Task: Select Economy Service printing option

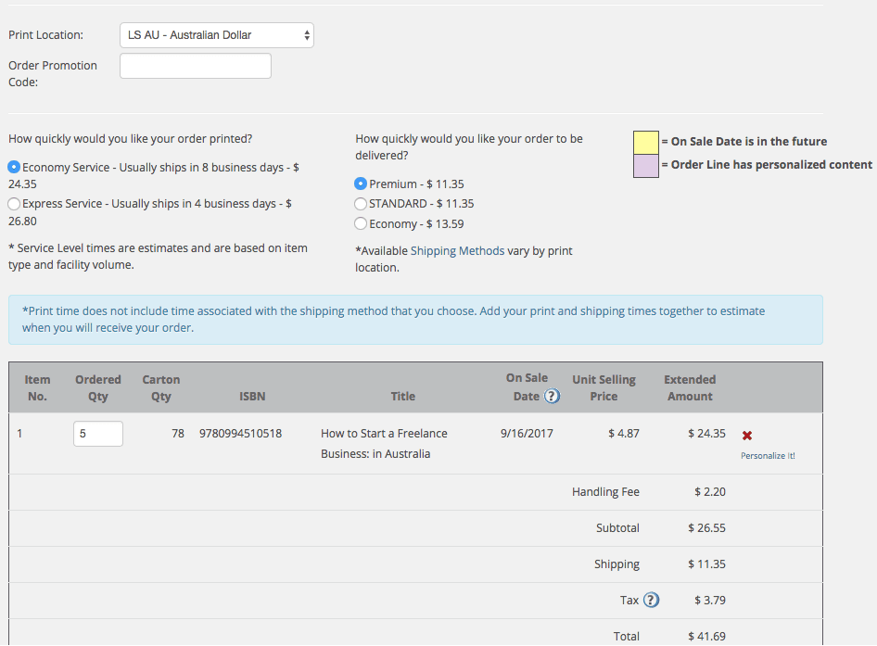Action: pos(14,167)
